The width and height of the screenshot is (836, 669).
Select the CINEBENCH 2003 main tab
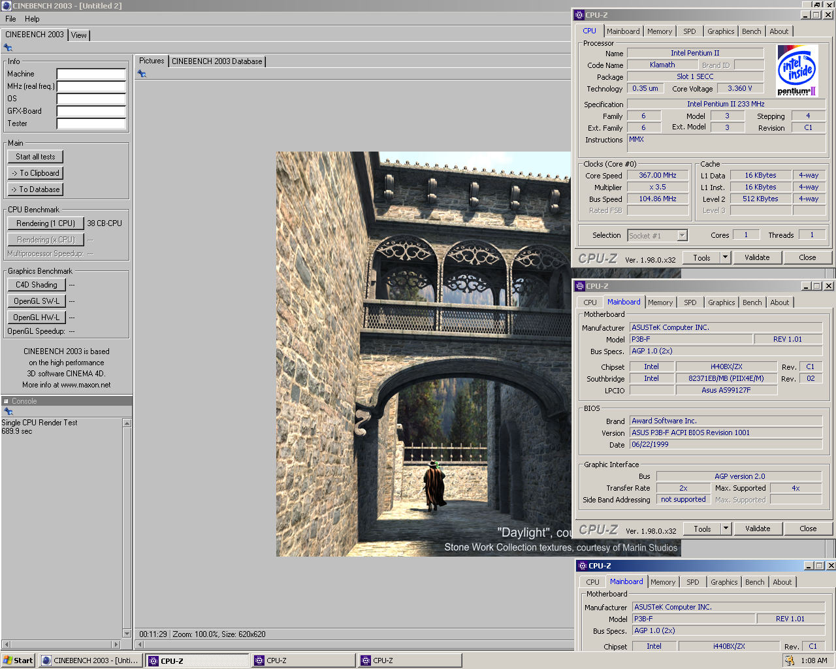click(x=35, y=35)
